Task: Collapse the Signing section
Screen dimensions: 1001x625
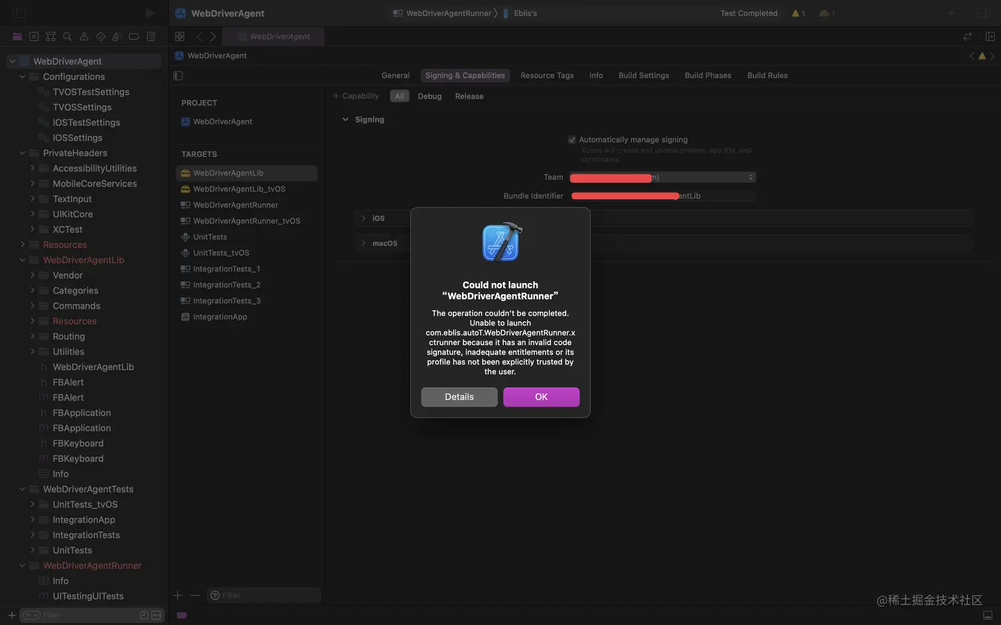Action: 345,120
